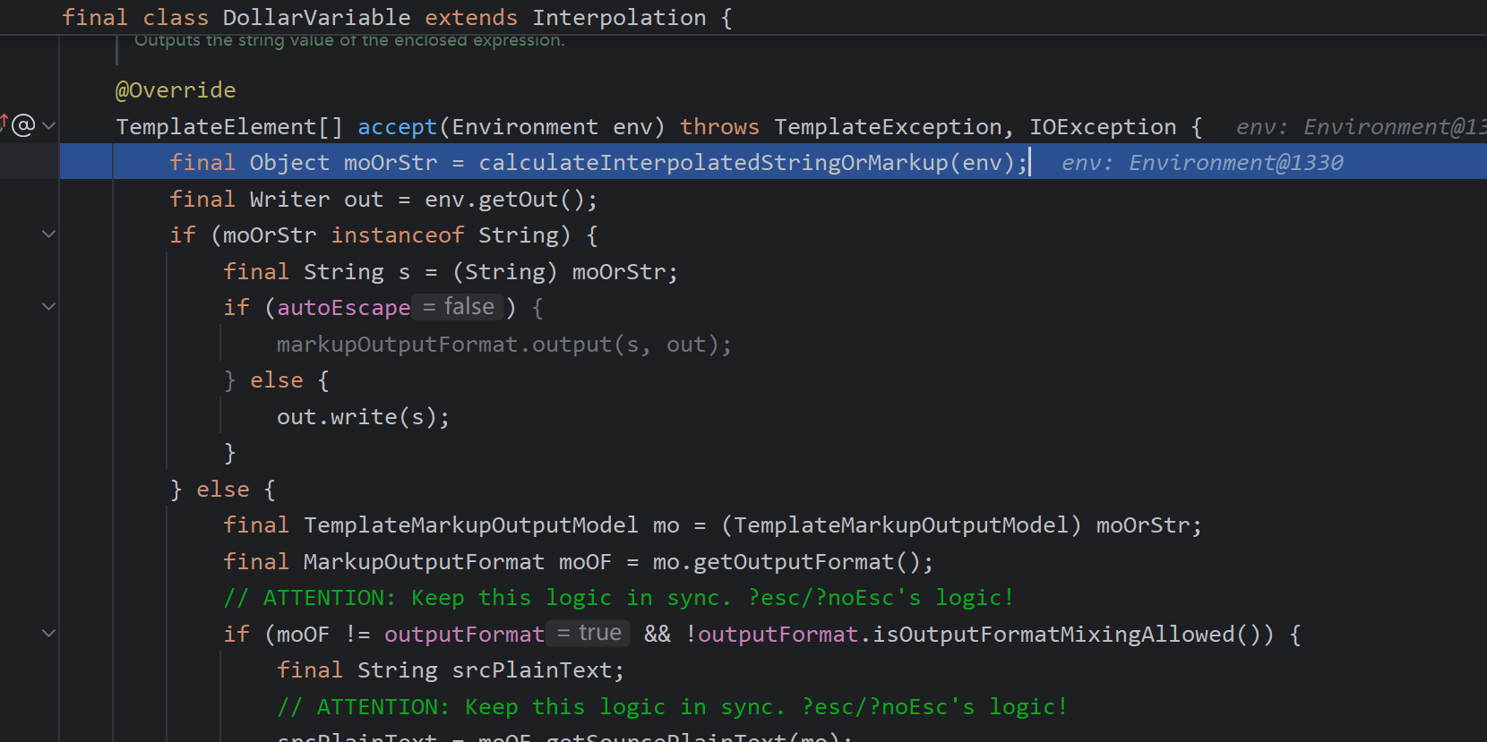Click the @ gutter icon beside accept method

pos(24,125)
